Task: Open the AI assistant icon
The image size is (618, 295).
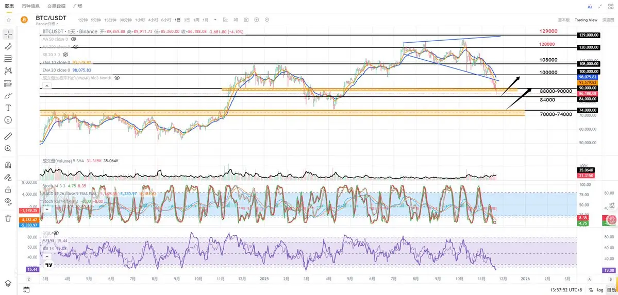Action: pos(590,7)
